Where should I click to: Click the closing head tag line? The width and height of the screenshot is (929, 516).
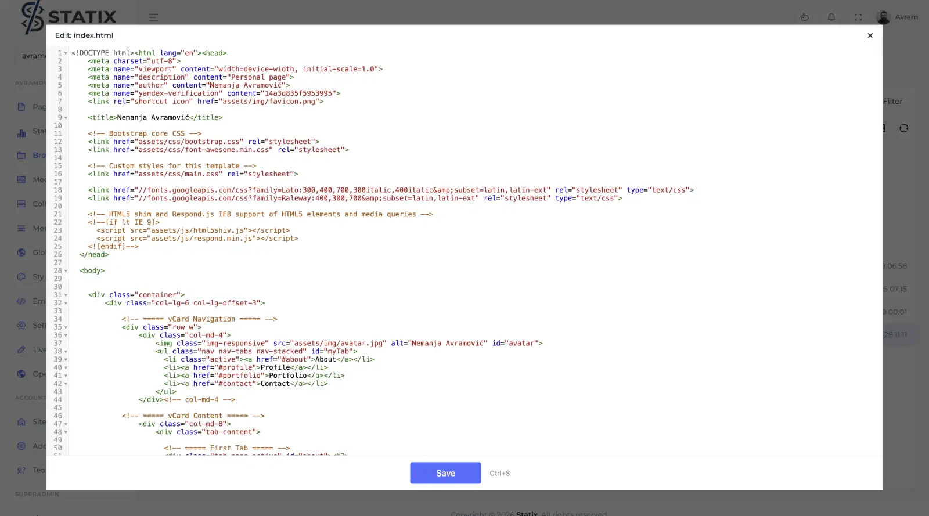[x=94, y=255]
